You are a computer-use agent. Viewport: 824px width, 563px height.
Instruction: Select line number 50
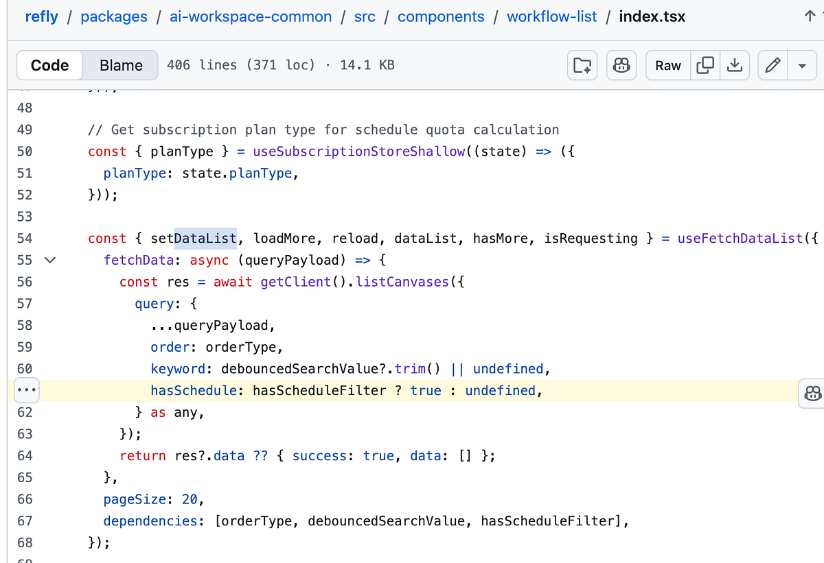click(x=24, y=152)
